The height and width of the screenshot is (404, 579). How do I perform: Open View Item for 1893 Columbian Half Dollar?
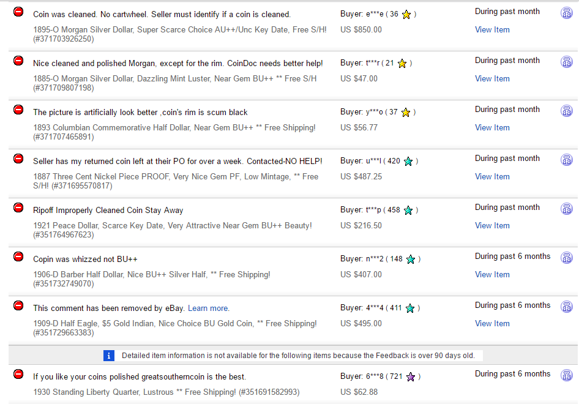pyautogui.click(x=492, y=127)
